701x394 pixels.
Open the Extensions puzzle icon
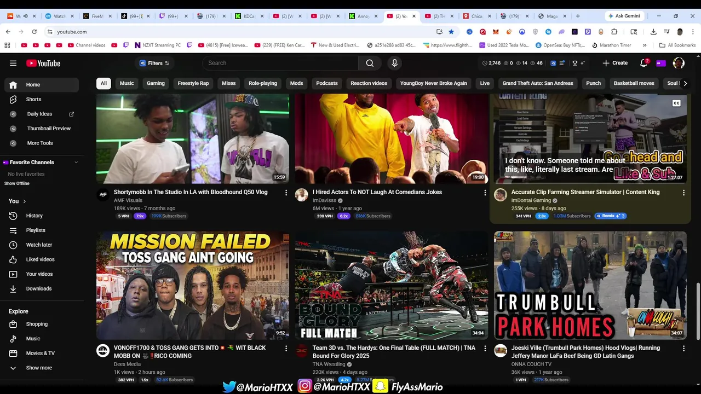(x=614, y=32)
